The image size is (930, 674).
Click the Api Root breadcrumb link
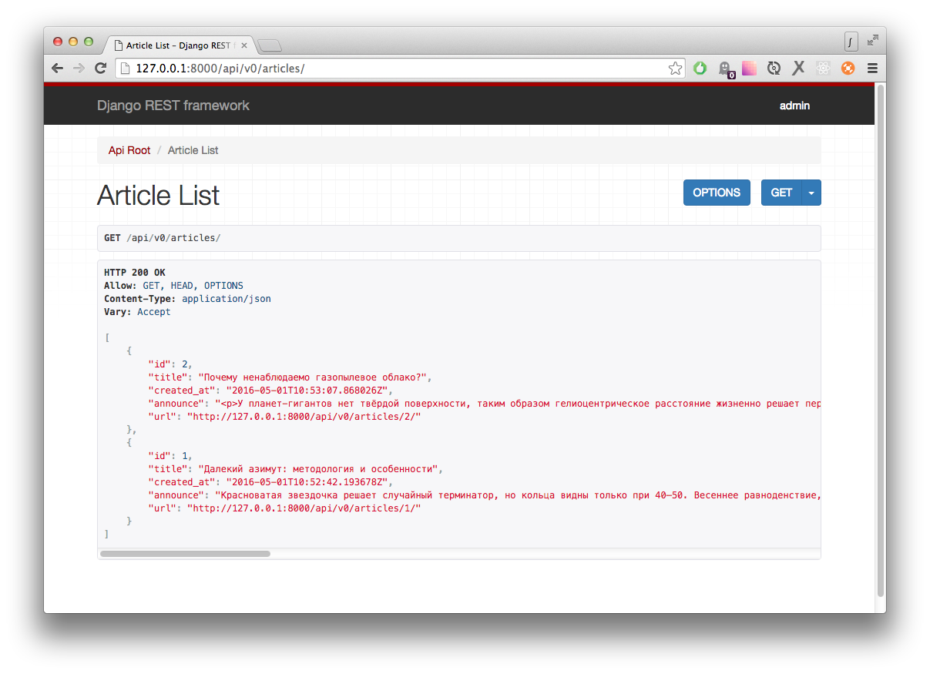point(129,150)
